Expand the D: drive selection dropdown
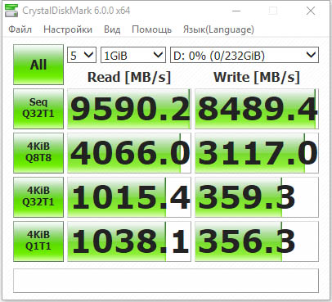The height and width of the screenshot is (302, 332). 245,56
